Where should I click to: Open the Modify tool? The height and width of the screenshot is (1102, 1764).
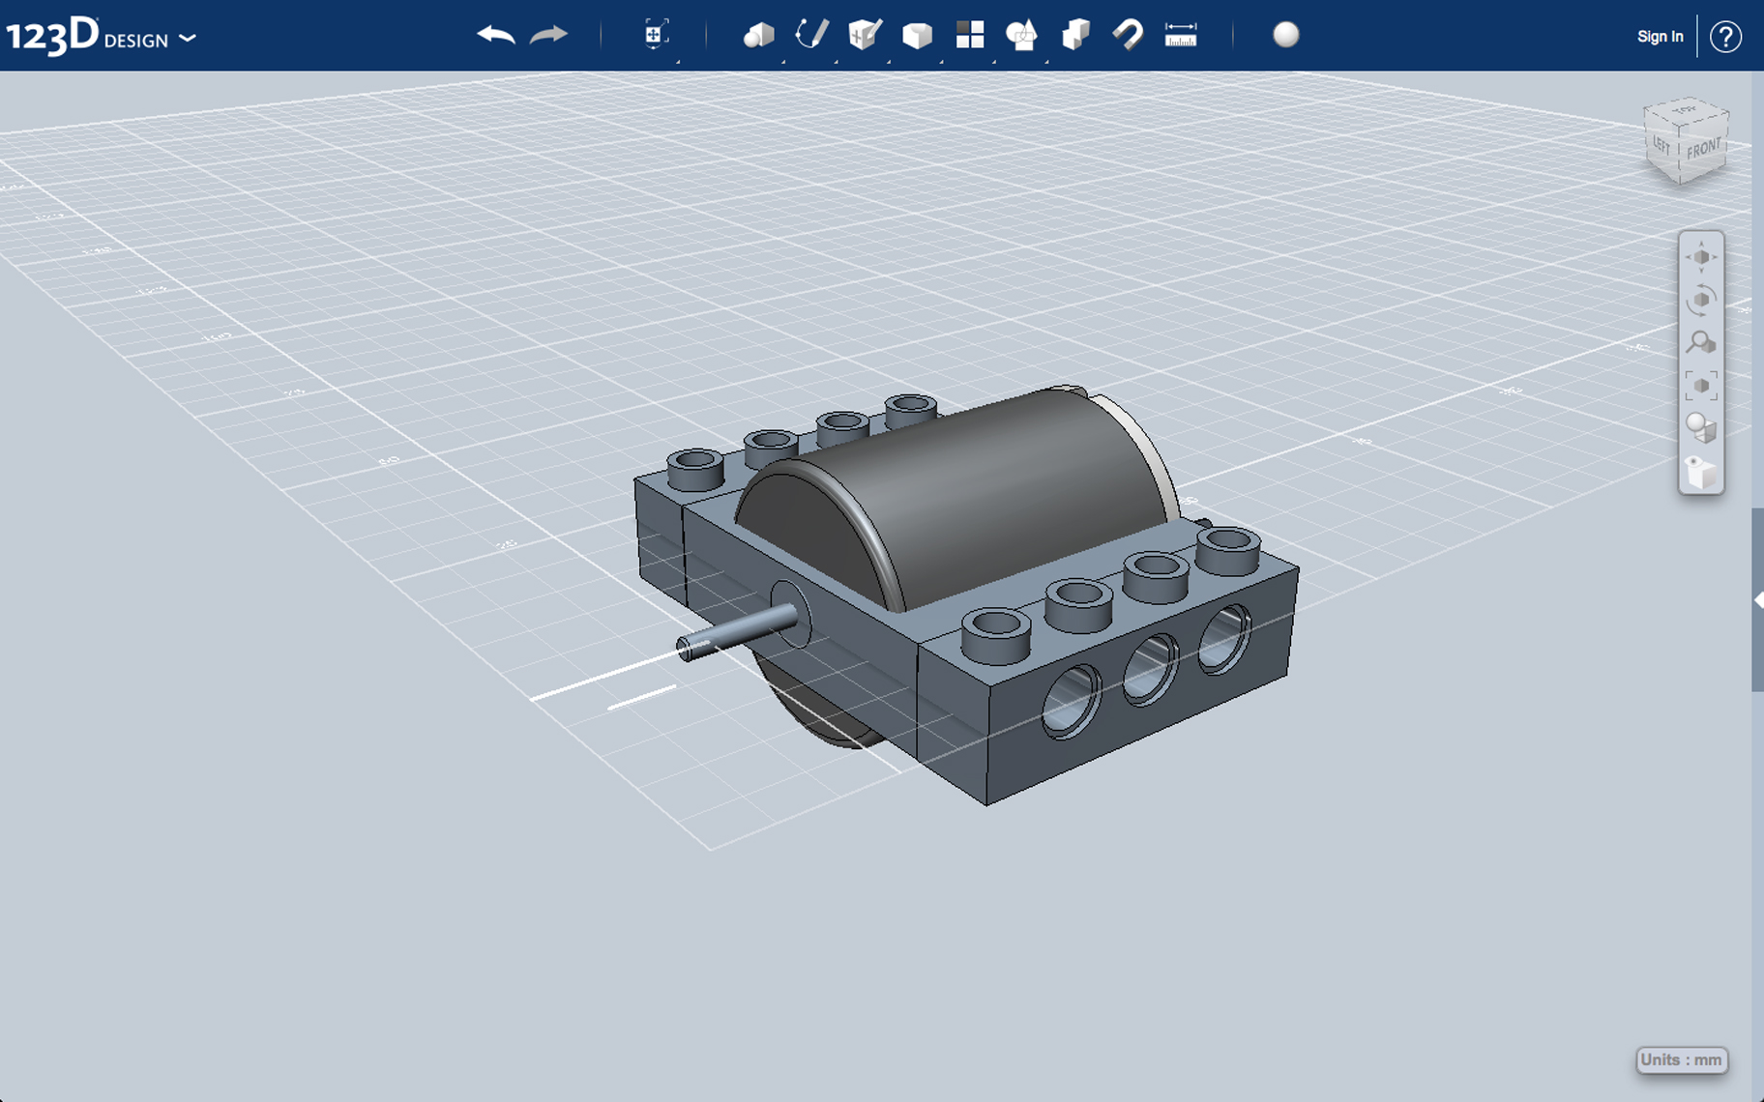(x=917, y=36)
